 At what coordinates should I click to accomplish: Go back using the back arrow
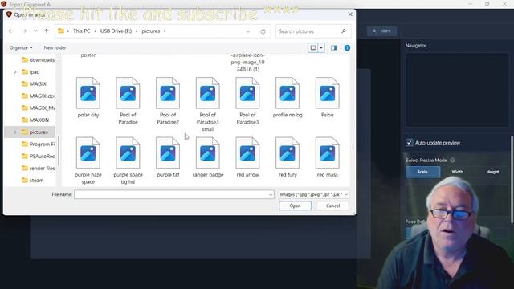click(10, 31)
